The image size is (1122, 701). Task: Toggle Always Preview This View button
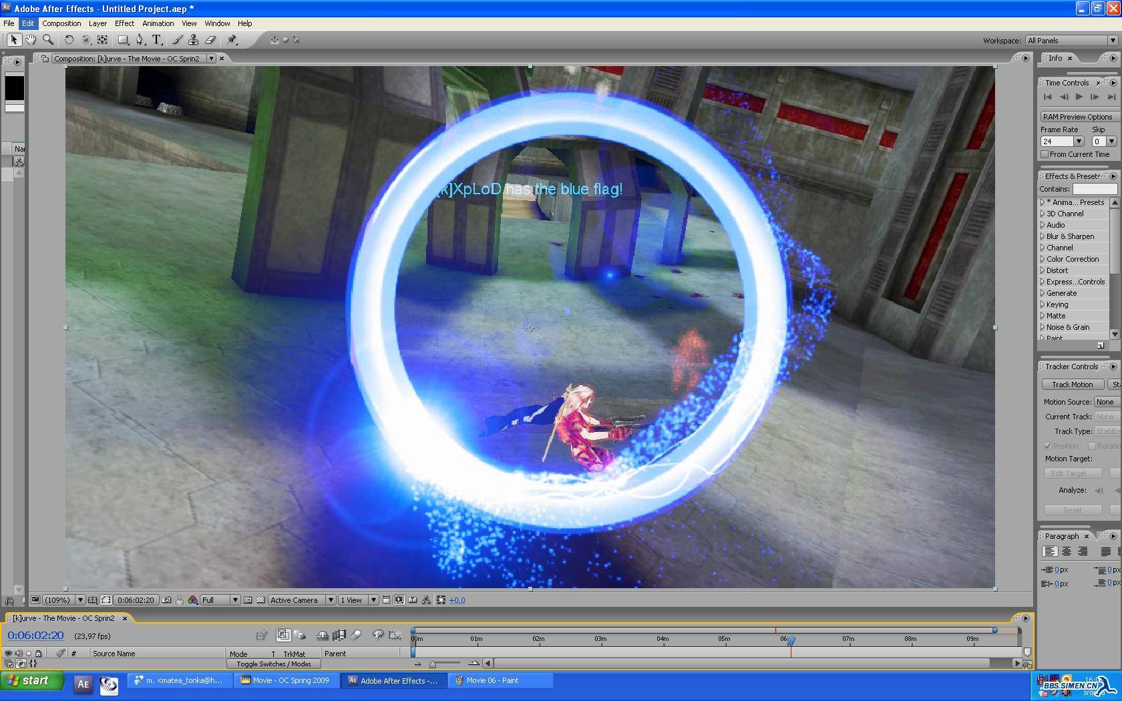(x=35, y=600)
